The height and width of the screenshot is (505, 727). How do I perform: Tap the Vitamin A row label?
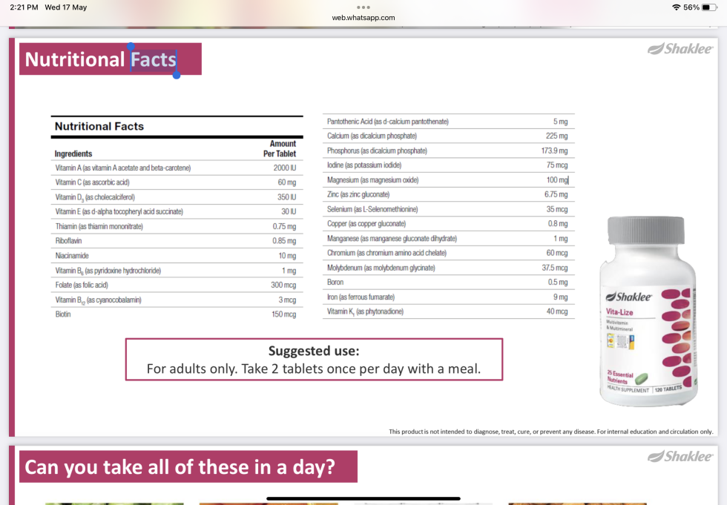pos(123,168)
